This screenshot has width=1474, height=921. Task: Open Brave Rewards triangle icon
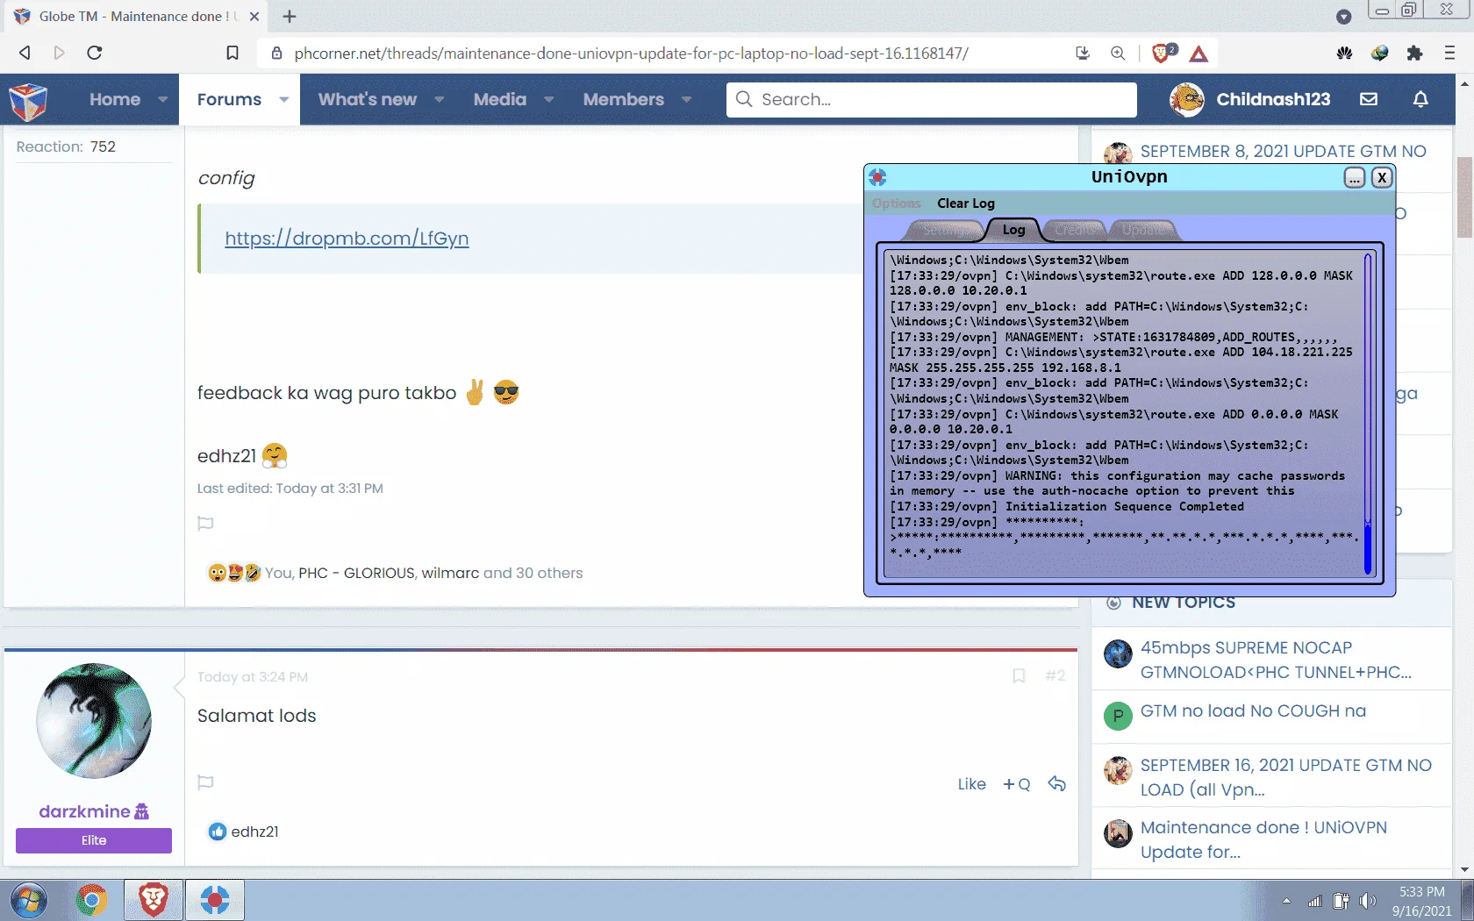1199,54
